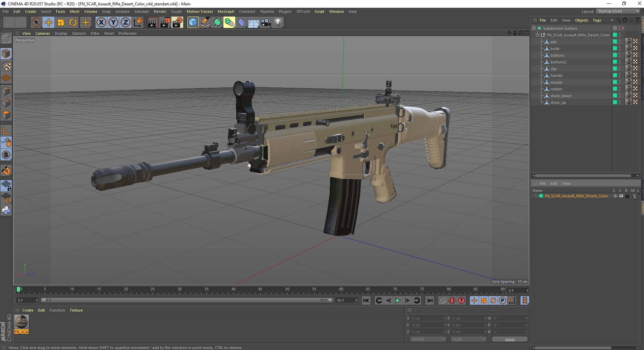Screen dimensions: 644x350
Task: Open the deformer objects icon
Action: [x=242, y=23]
